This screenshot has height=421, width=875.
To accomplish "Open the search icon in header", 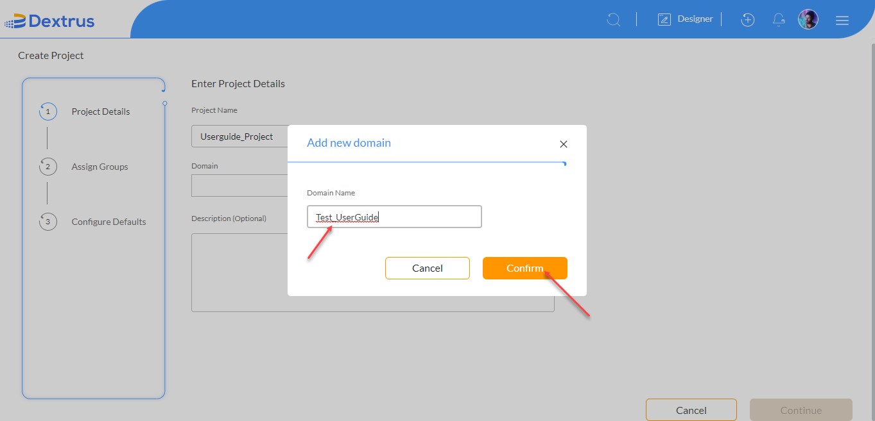I will click(x=614, y=20).
